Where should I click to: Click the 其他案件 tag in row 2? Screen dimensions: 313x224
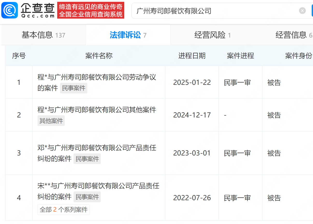(51, 121)
